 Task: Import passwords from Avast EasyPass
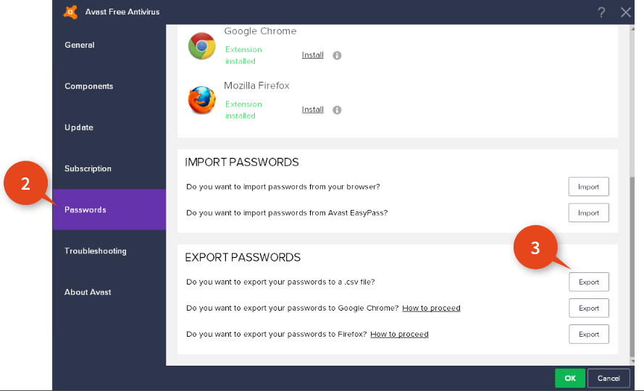[x=588, y=213]
